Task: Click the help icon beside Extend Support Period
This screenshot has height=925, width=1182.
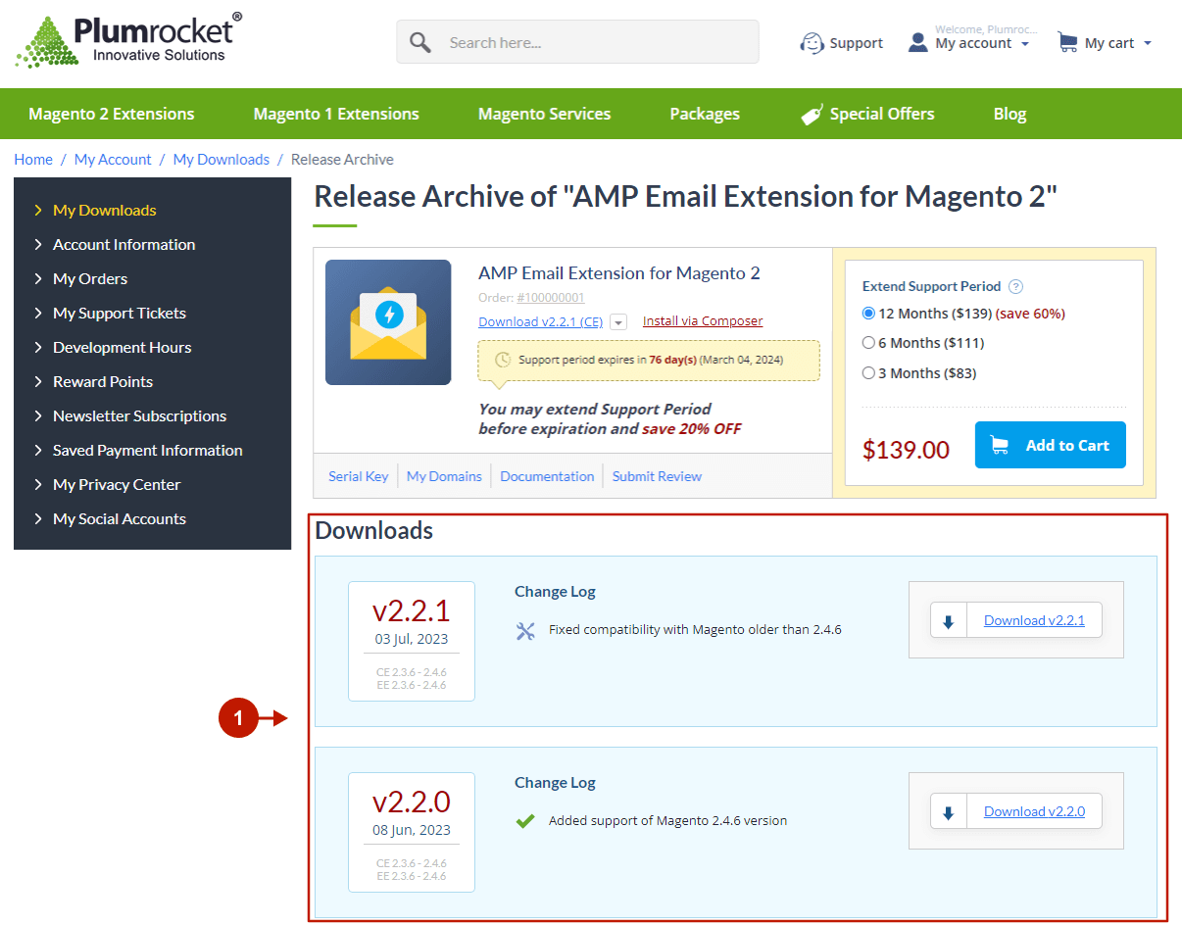Action: (x=1016, y=287)
